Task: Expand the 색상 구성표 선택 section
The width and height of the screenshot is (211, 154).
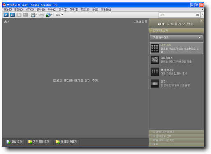Action: [176, 136]
